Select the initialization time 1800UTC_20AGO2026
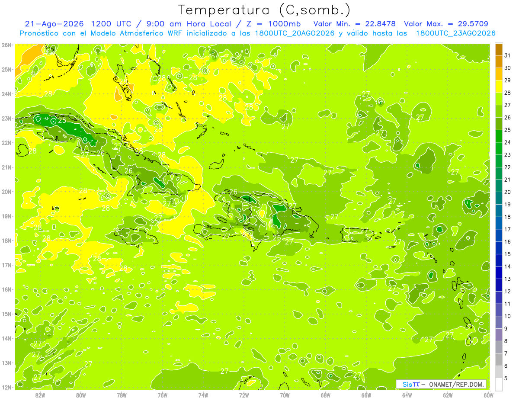 click(x=295, y=33)
